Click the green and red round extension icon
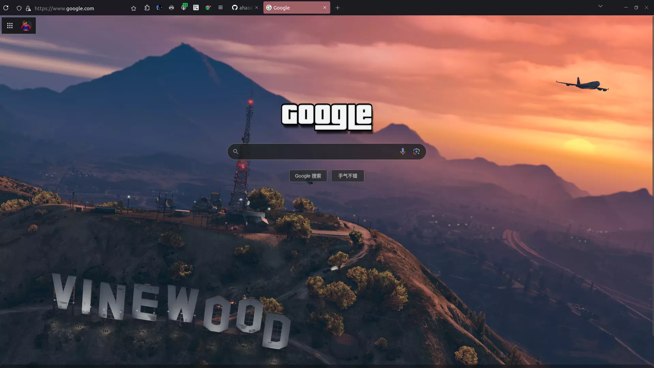 208,8
